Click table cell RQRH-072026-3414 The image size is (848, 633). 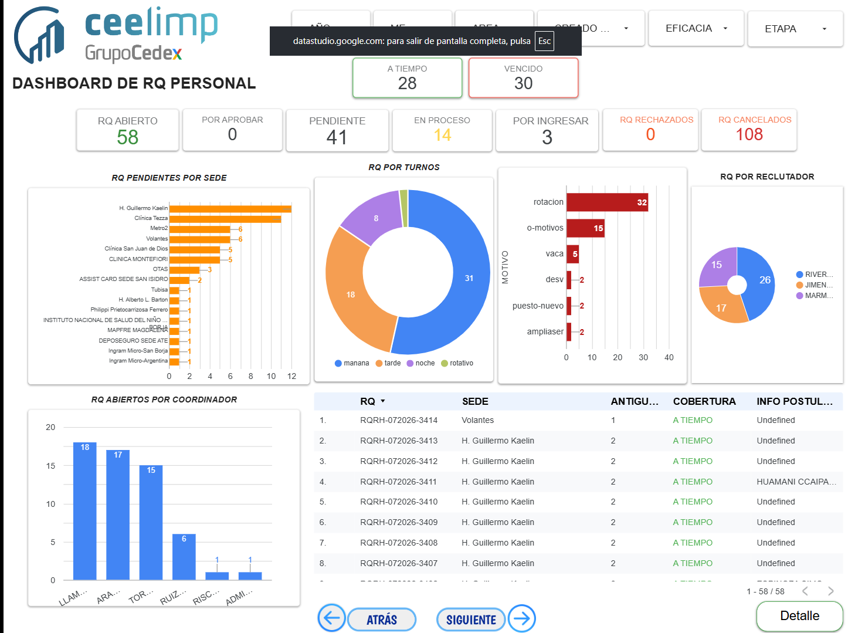coord(399,420)
